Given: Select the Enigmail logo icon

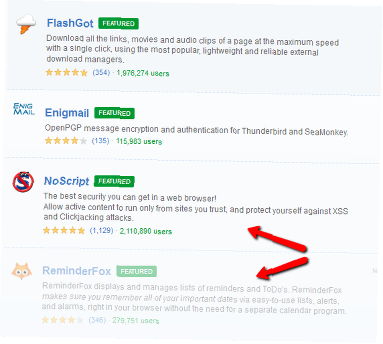Looking at the screenshot, I should (x=24, y=109).
